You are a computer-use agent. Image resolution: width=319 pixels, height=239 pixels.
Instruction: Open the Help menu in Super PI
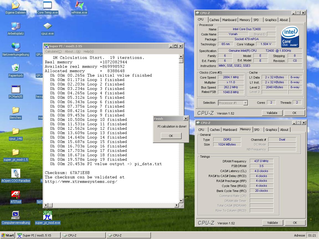tap(89, 52)
